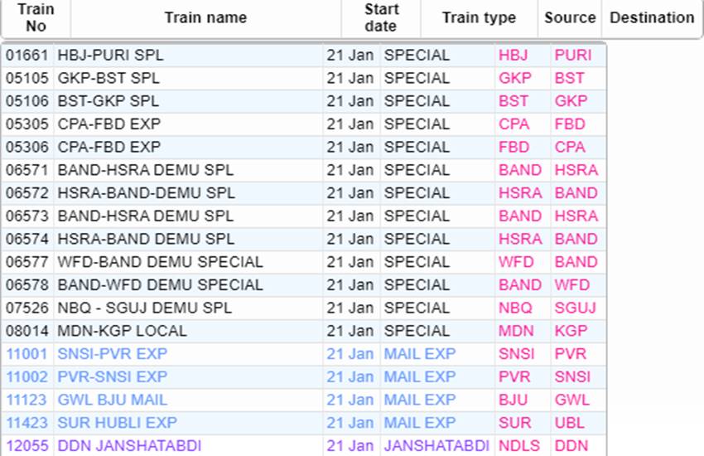
Task: Click destination station PURI link
Action: pyautogui.click(x=573, y=56)
